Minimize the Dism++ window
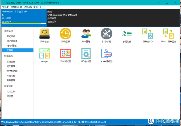This screenshot has height=126, width=181. coord(159,3)
